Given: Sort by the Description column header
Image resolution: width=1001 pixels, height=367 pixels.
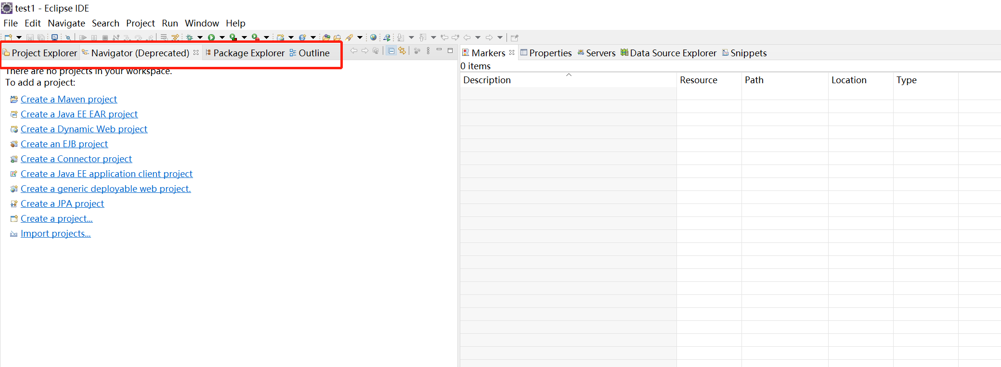Looking at the screenshot, I should tap(568, 80).
